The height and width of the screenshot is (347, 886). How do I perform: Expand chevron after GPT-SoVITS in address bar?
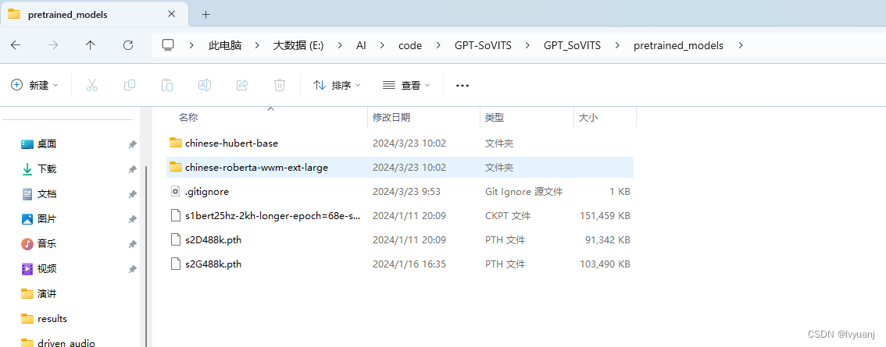[527, 46]
